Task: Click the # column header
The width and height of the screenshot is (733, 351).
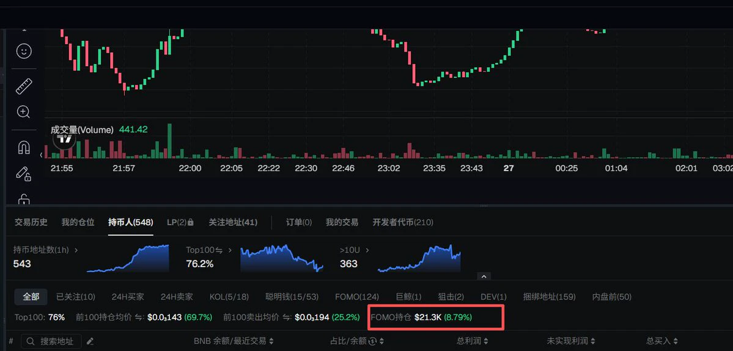Action: coord(11,342)
